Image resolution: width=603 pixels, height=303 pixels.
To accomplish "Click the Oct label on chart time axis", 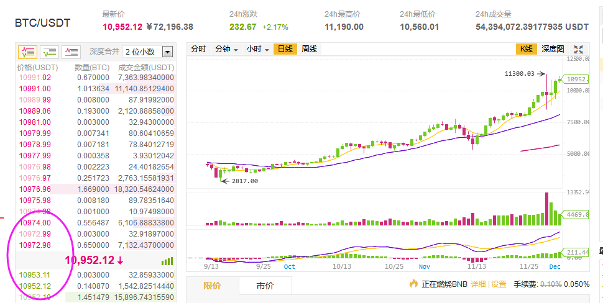I will pos(289,266).
